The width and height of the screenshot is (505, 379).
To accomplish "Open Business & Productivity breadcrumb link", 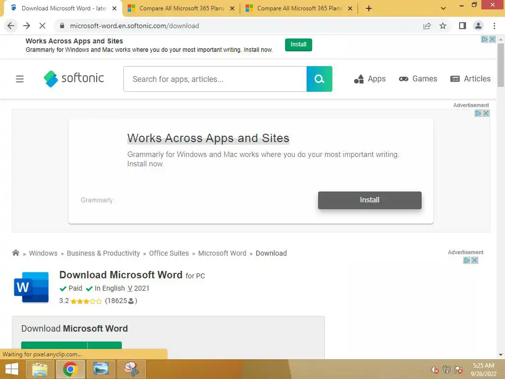I will (x=104, y=253).
